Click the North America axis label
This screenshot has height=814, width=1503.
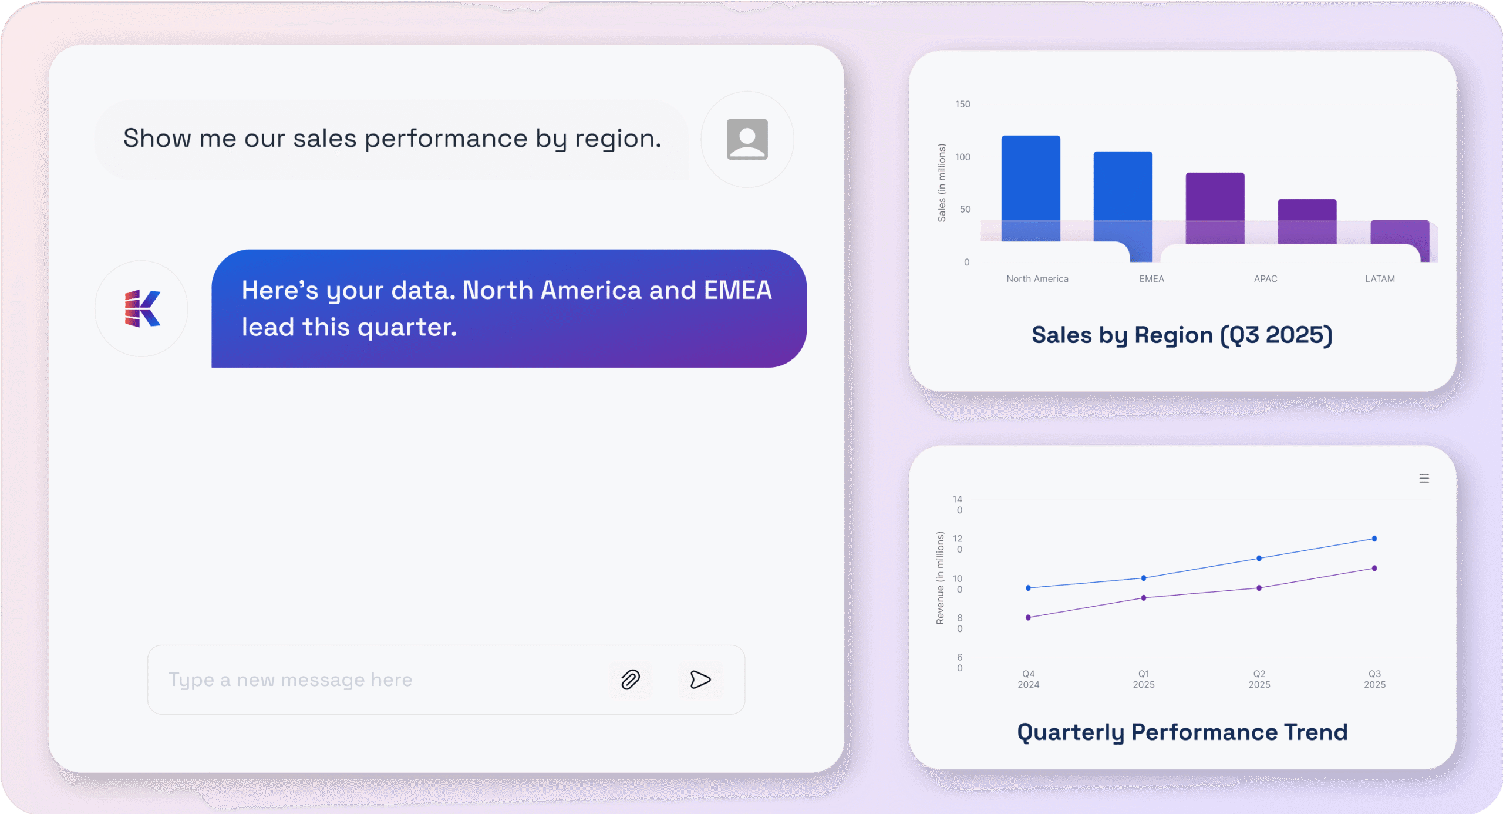(1037, 279)
